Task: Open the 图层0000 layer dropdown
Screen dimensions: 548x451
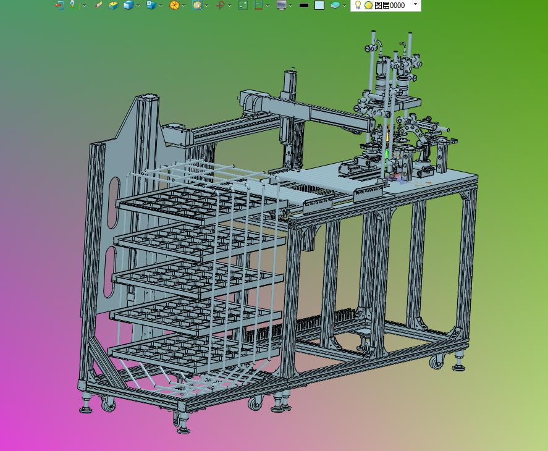Action: (x=415, y=4)
